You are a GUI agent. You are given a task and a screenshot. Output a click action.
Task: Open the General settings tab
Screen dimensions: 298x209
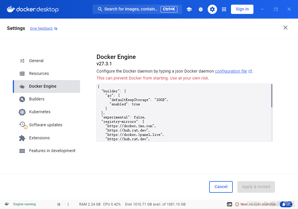click(x=47, y=61)
